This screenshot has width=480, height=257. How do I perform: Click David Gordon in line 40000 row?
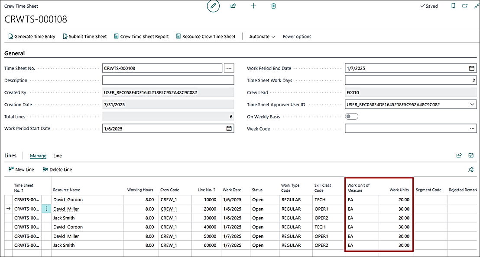click(x=68, y=227)
